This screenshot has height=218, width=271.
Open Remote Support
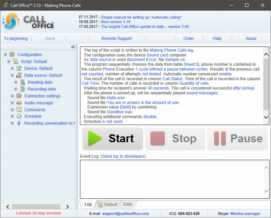pyautogui.click(x=117, y=39)
